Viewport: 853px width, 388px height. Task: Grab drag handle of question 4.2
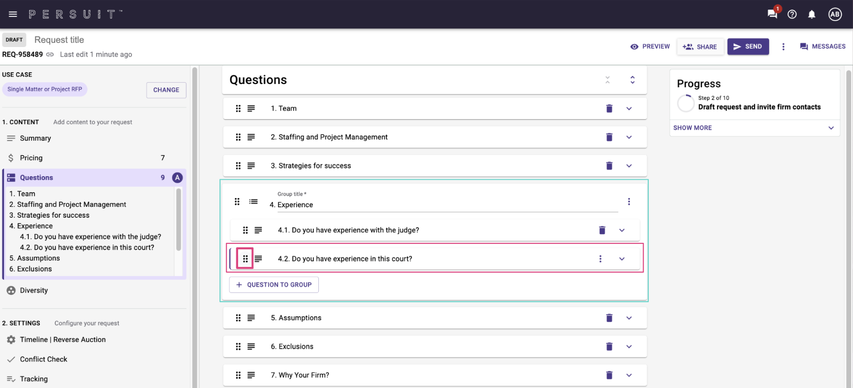(245, 259)
